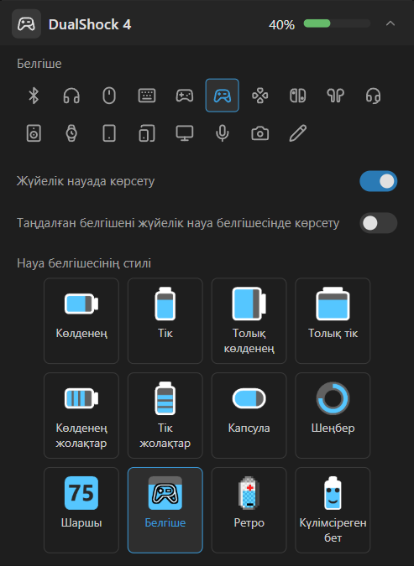Click the Белгіше section heading
This screenshot has height=566, width=414.
click(x=39, y=64)
